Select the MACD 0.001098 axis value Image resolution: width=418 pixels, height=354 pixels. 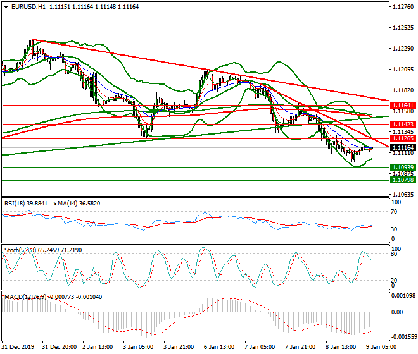coord(403,295)
